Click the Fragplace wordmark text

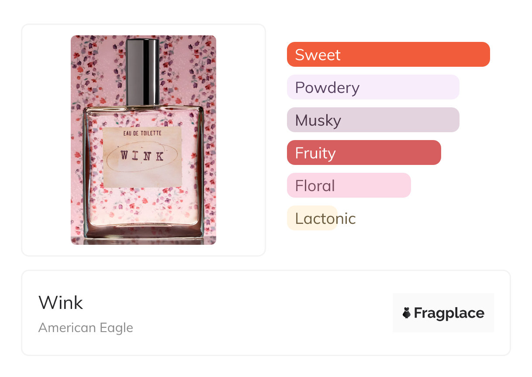[449, 313]
